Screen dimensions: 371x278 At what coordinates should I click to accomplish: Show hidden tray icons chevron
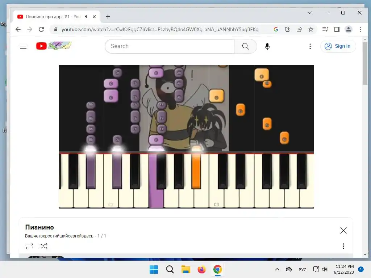277,269
